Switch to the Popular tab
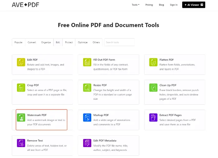Image resolution: width=218 pixels, height=158 pixels. 18,42
